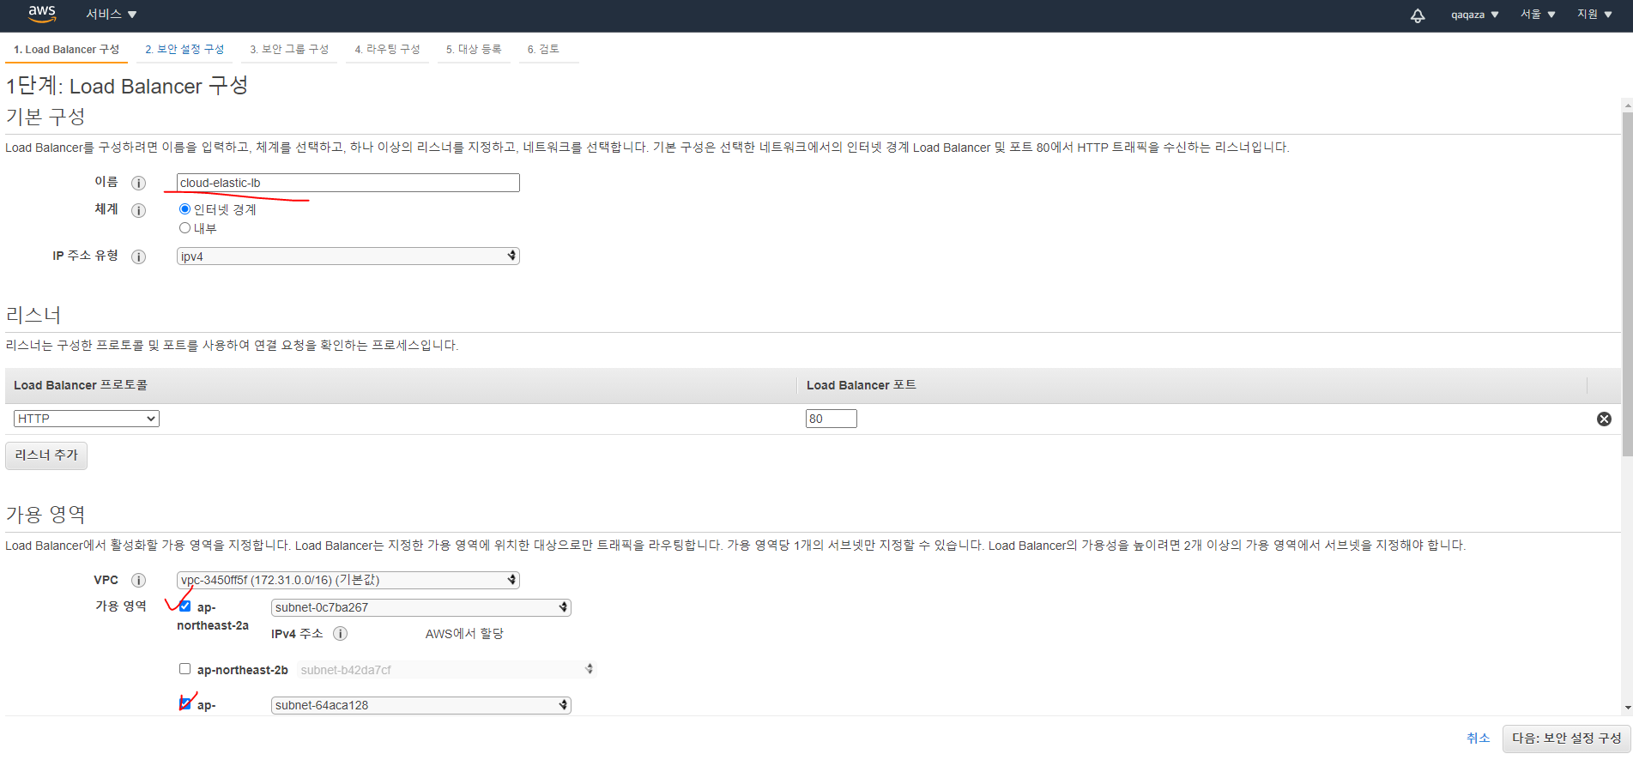Enable the ap-northeast-2b availability zone checkbox
This screenshot has height=766, width=1633.
[x=184, y=669]
